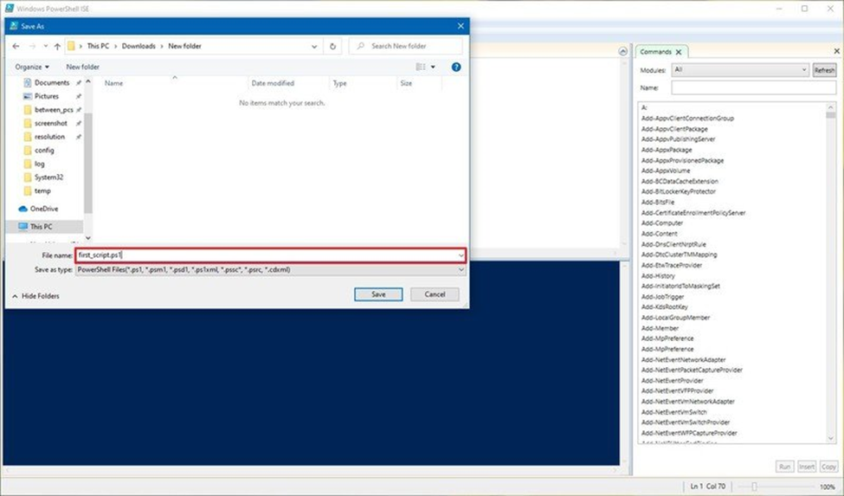
Task: Expand File name dropdown arrow
Action: click(461, 255)
